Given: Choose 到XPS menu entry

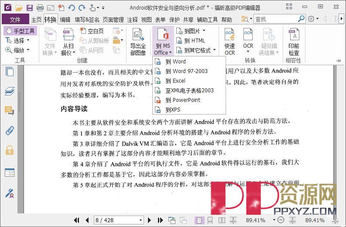Looking at the screenshot, I should coord(189,110).
